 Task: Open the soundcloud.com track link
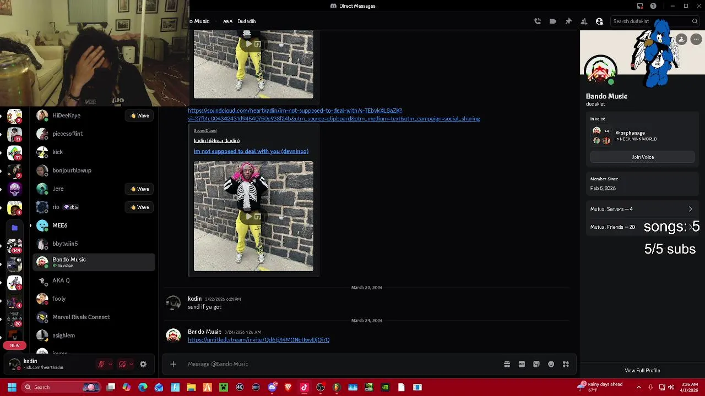tap(334, 114)
